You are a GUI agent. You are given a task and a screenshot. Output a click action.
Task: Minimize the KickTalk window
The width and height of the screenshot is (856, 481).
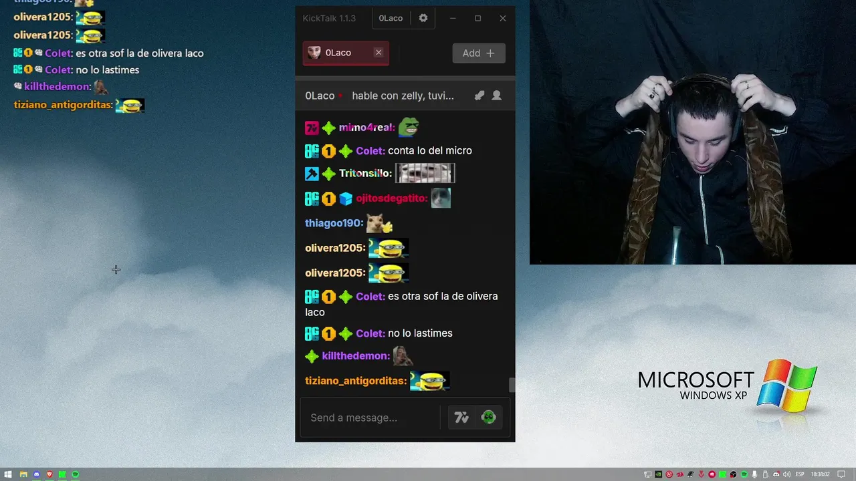(453, 18)
